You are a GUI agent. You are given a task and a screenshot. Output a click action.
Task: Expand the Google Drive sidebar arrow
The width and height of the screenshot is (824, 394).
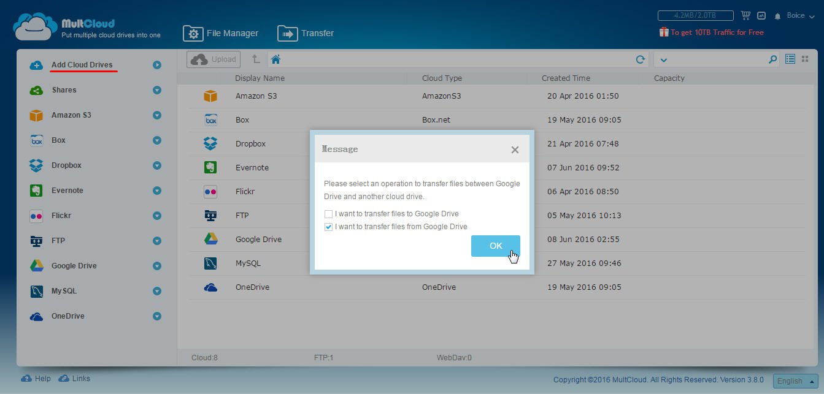tap(157, 266)
